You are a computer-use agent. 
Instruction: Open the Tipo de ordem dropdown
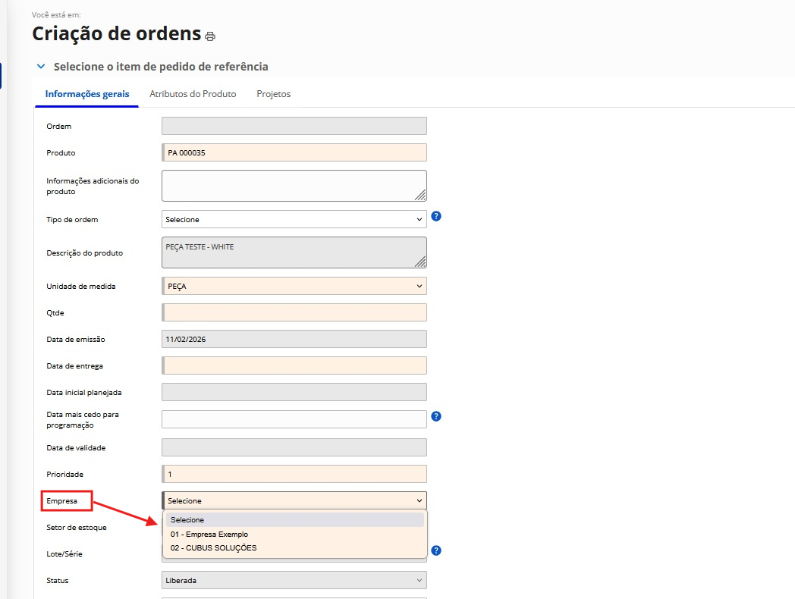[x=294, y=219]
